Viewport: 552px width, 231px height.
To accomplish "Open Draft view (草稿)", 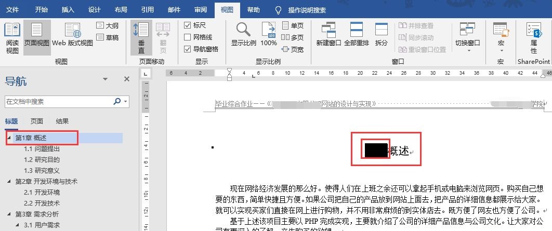I will (x=108, y=37).
